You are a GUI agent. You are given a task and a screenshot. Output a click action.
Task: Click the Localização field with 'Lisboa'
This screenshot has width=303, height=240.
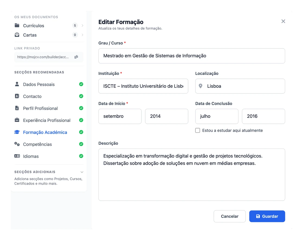[x=240, y=86]
